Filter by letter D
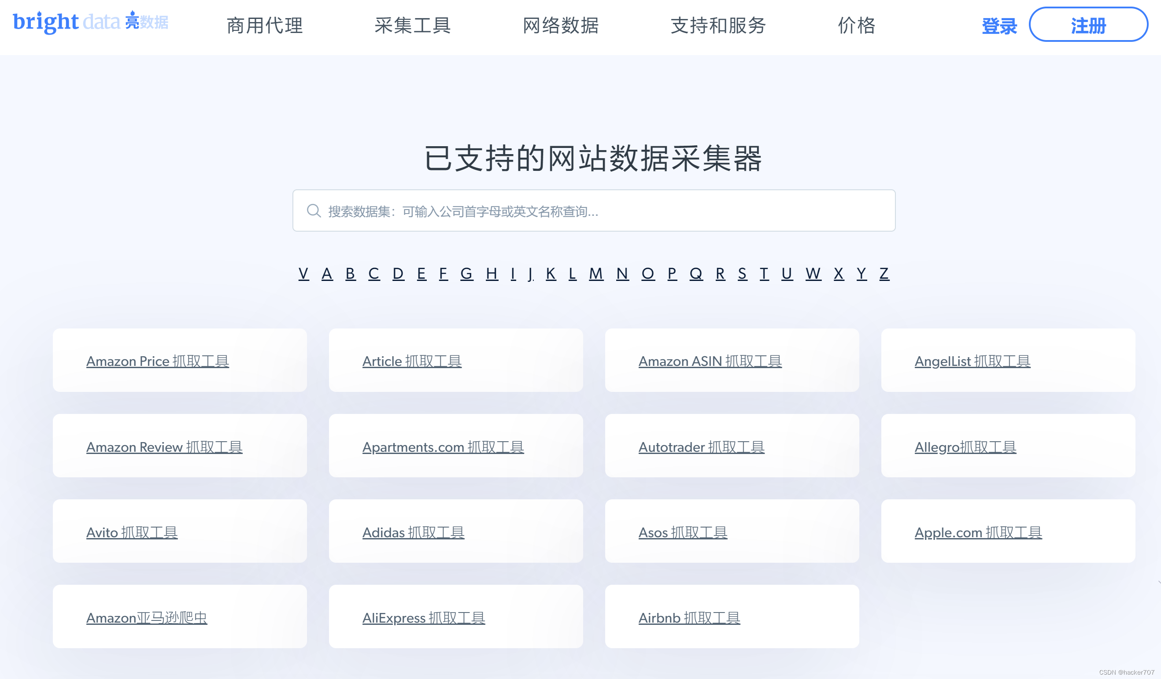This screenshot has height=679, width=1161. 399,273
